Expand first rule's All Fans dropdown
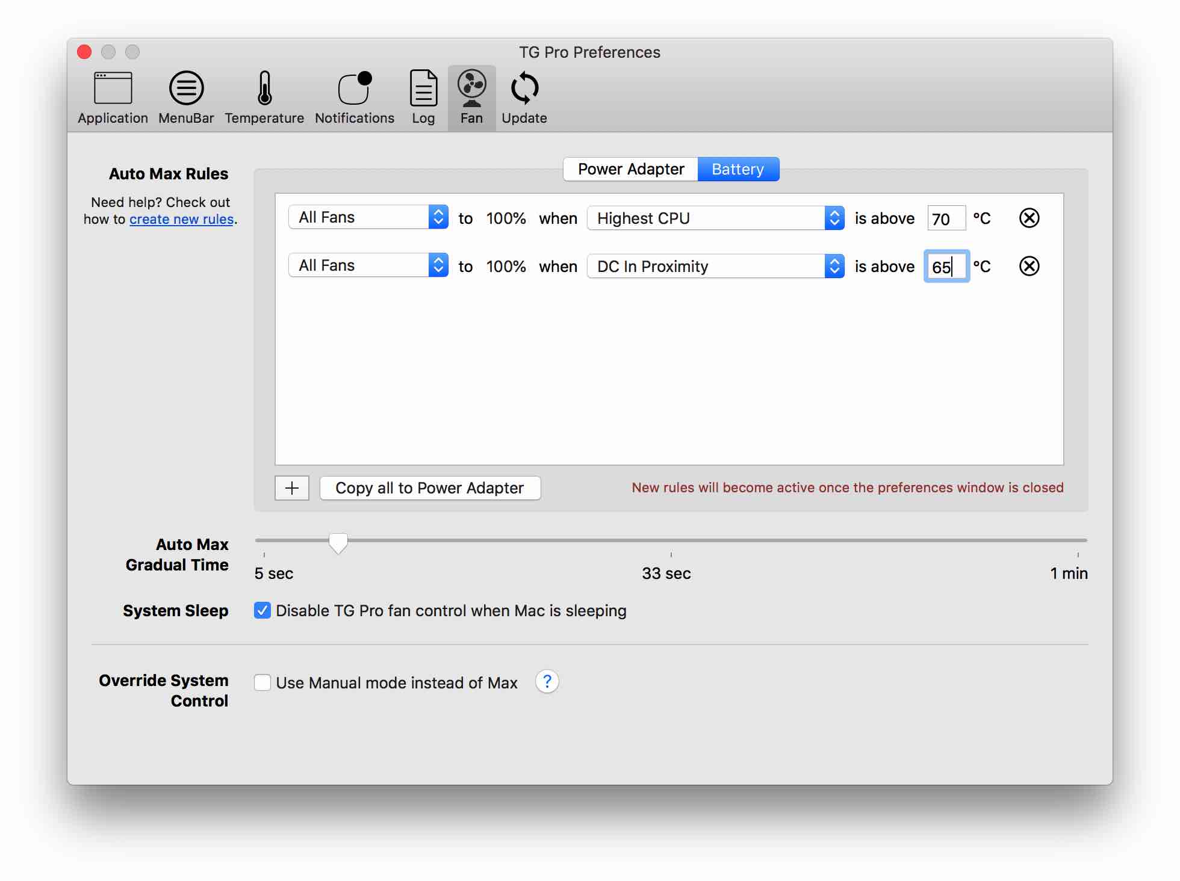Screen dimensions: 1180x881 click(x=368, y=217)
